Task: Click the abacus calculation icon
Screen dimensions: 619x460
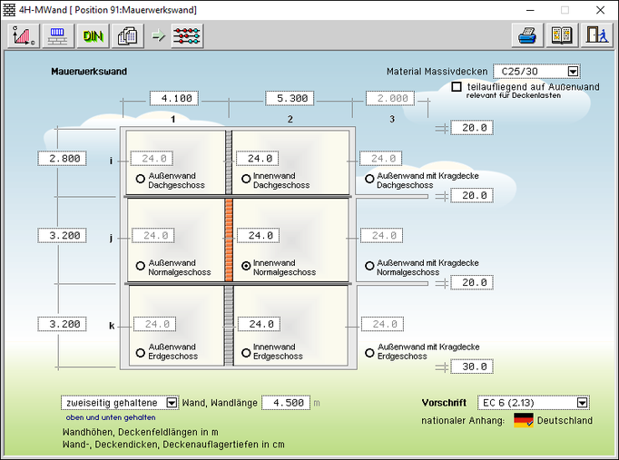Action: pyautogui.click(x=188, y=36)
